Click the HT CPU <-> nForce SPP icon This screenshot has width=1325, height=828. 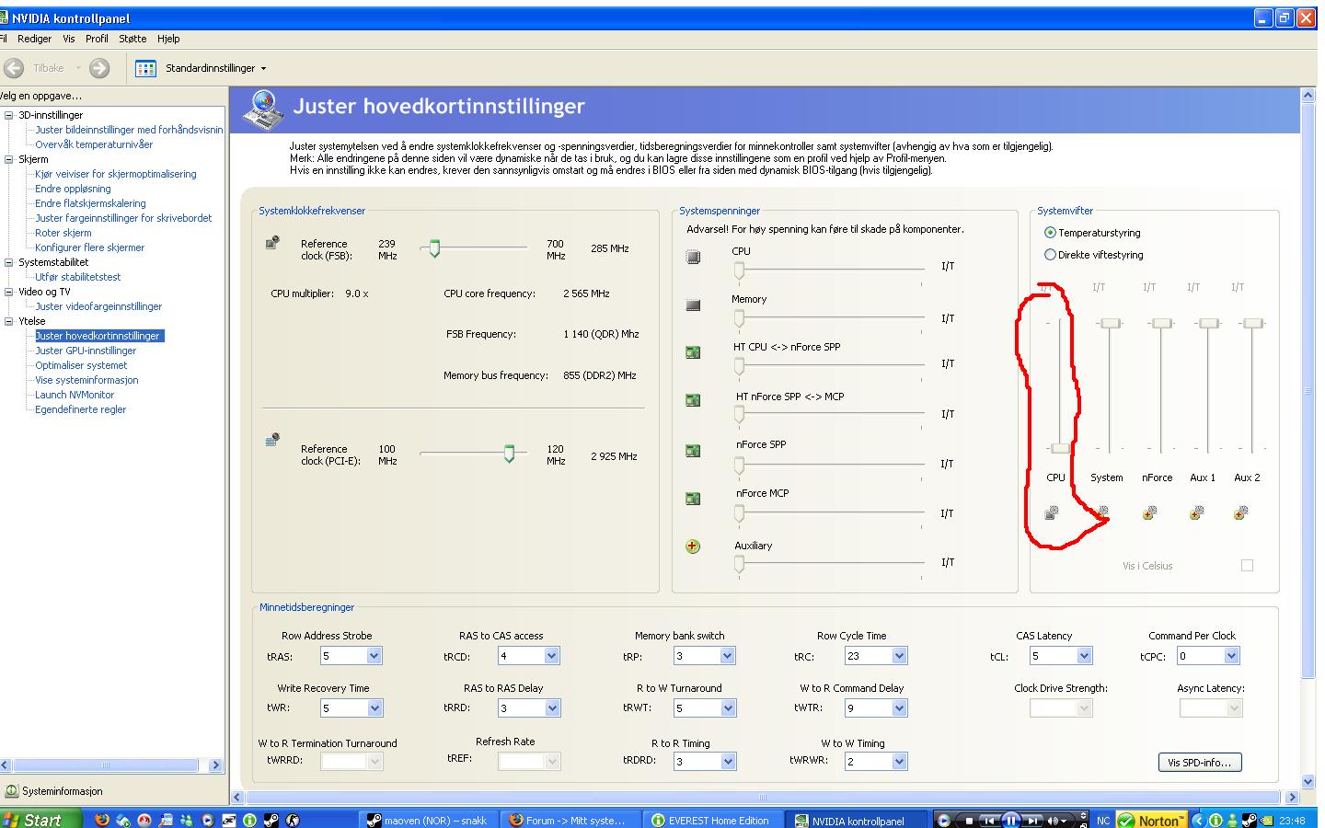click(x=693, y=352)
